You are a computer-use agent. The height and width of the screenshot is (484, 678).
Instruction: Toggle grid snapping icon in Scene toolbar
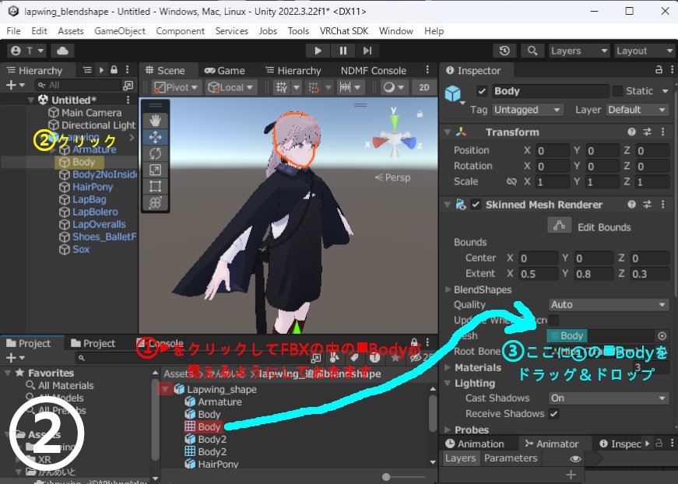tap(314, 88)
